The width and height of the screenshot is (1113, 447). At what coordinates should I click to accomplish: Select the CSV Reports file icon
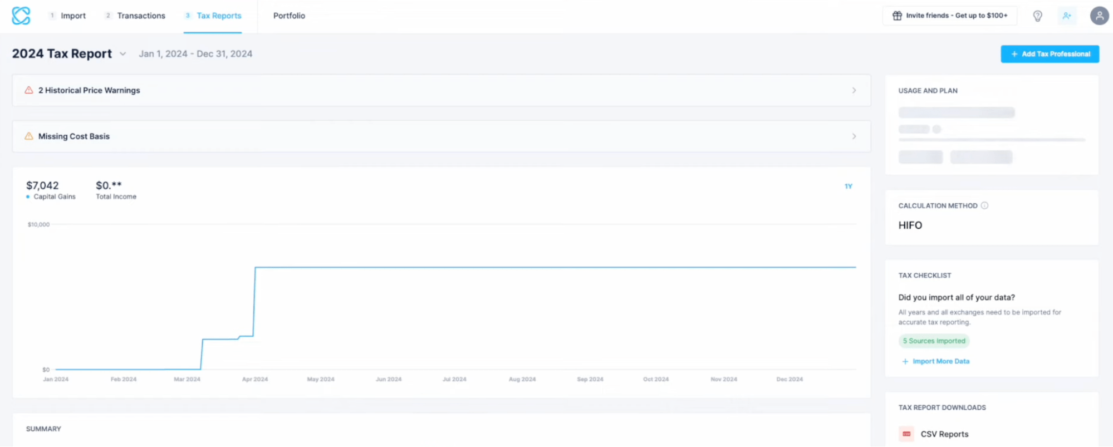(x=906, y=434)
